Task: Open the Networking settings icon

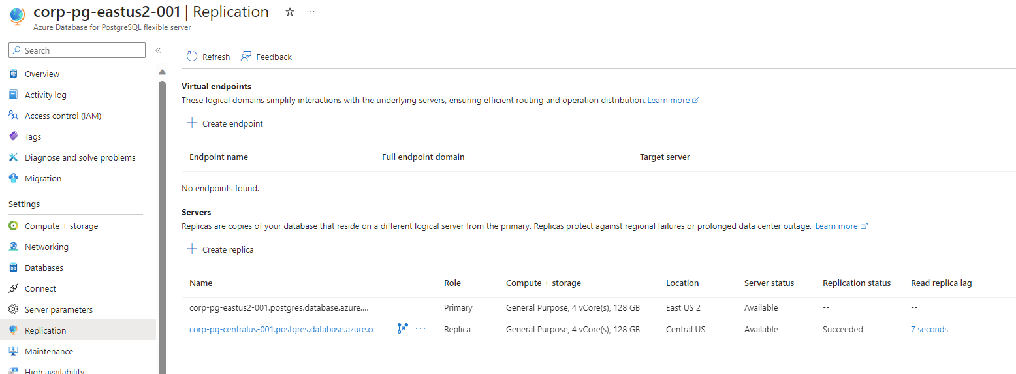Action: 13,247
